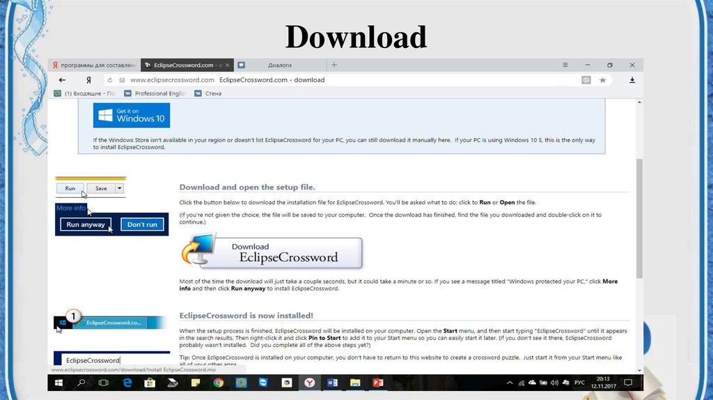Launch Microsoft Edge from the taskbar
Image resolution: width=713 pixels, height=400 pixels.
127,383
